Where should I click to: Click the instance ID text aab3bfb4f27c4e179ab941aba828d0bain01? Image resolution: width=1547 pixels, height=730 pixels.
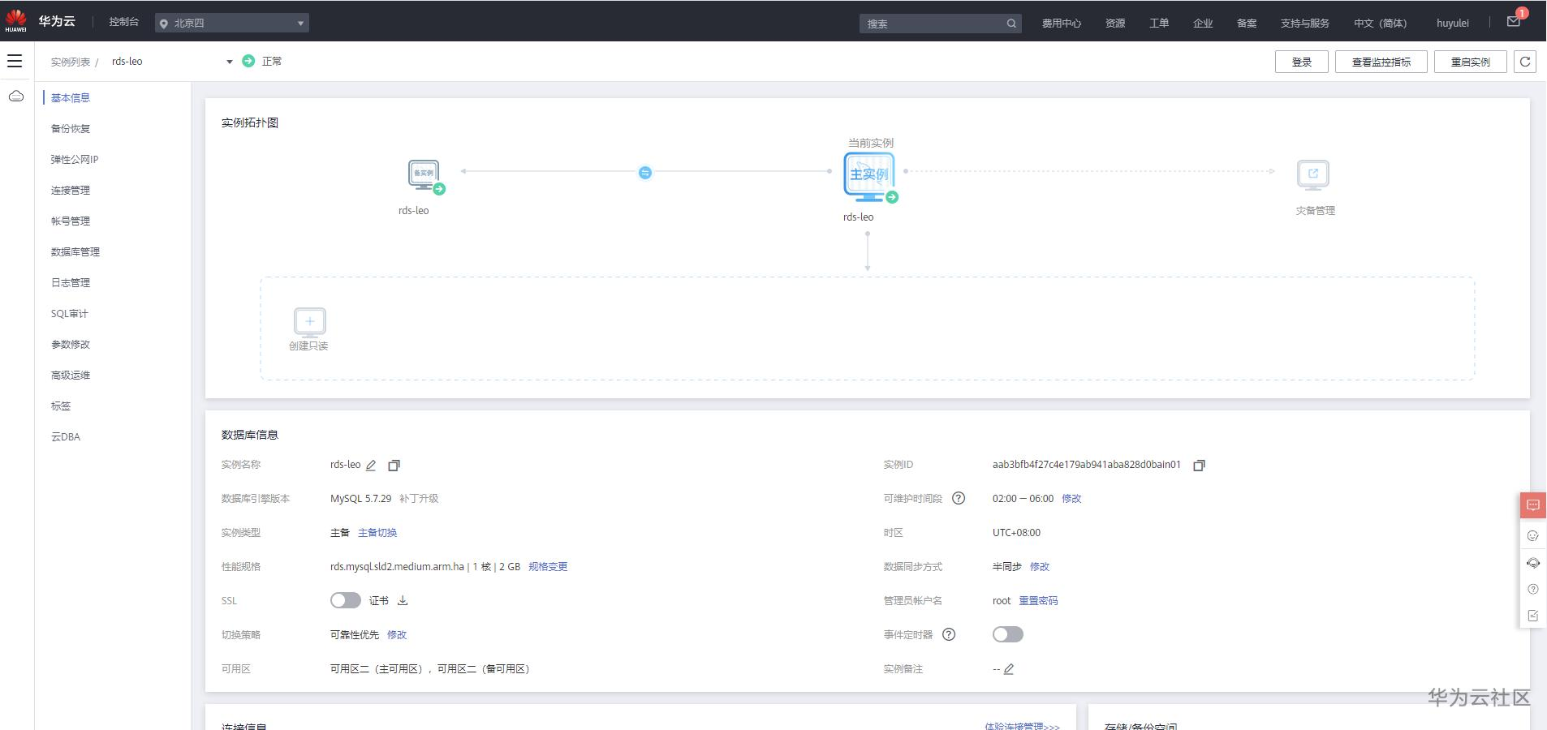tap(1087, 465)
